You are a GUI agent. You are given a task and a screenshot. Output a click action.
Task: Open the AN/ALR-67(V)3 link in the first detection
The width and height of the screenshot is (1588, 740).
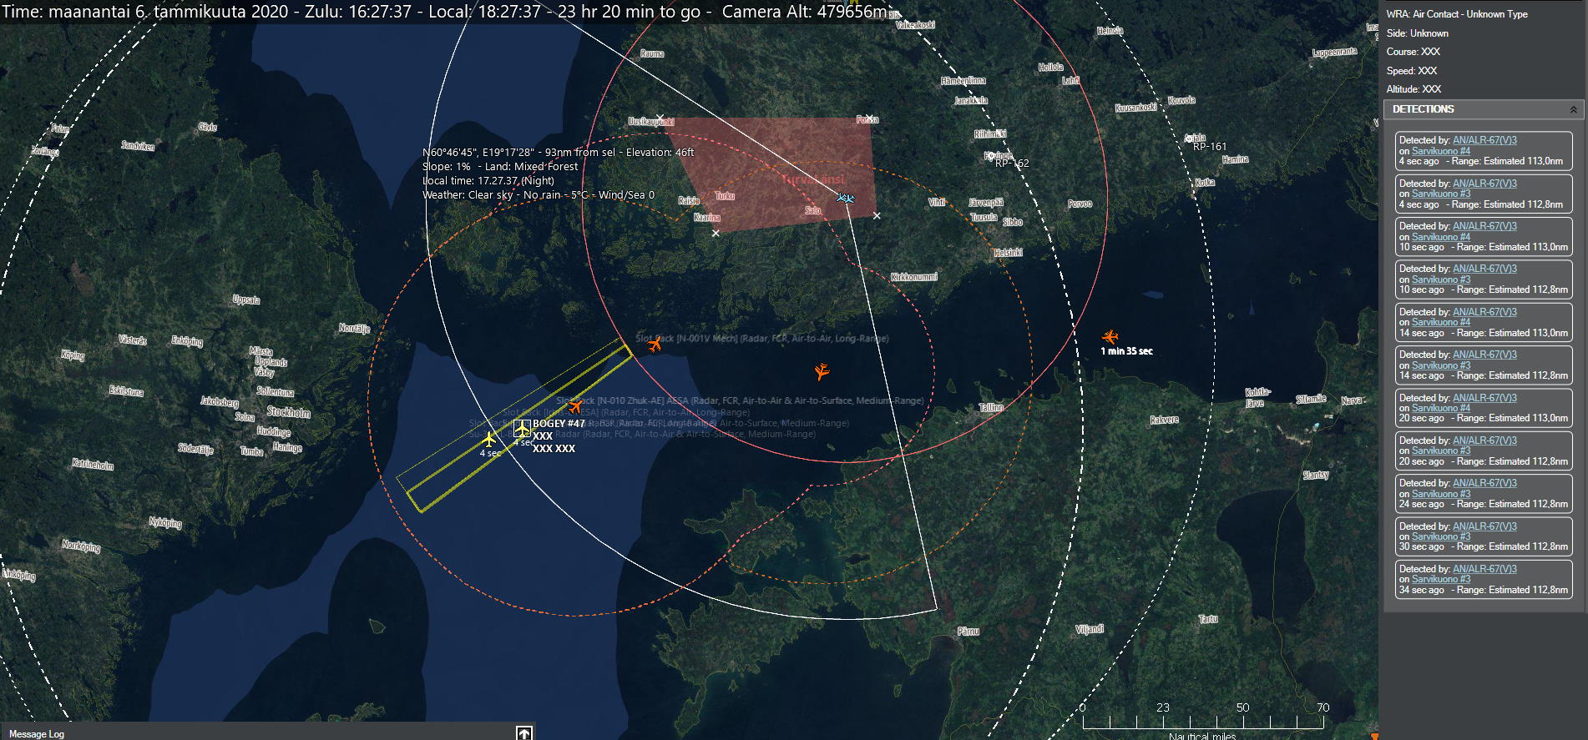click(x=1484, y=140)
